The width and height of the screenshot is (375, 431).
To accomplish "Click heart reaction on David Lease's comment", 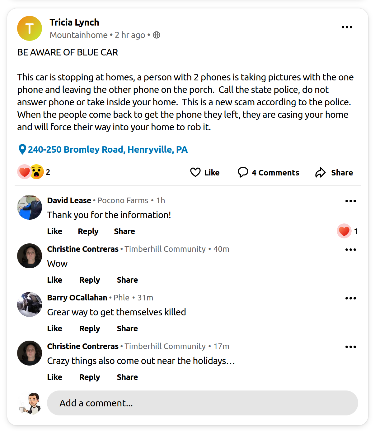I will pyautogui.click(x=344, y=231).
